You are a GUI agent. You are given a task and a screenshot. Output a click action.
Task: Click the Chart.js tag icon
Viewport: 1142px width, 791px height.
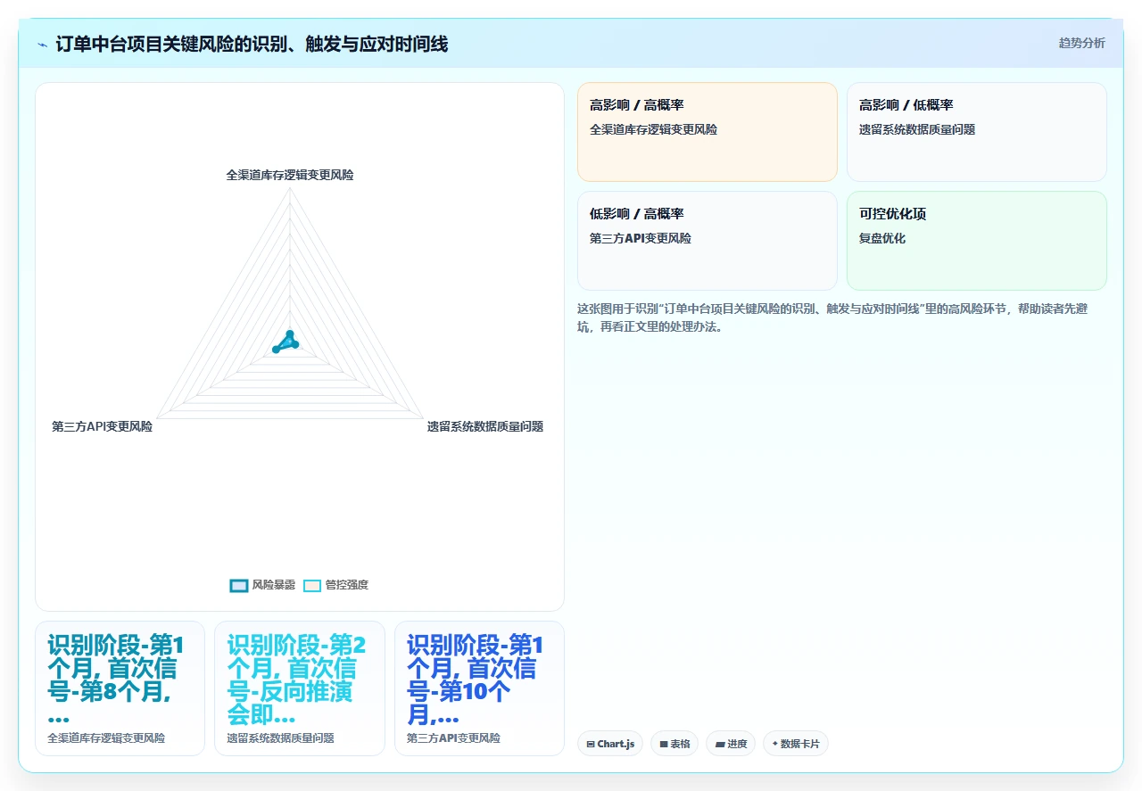pyautogui.click(x=591, y=744)
